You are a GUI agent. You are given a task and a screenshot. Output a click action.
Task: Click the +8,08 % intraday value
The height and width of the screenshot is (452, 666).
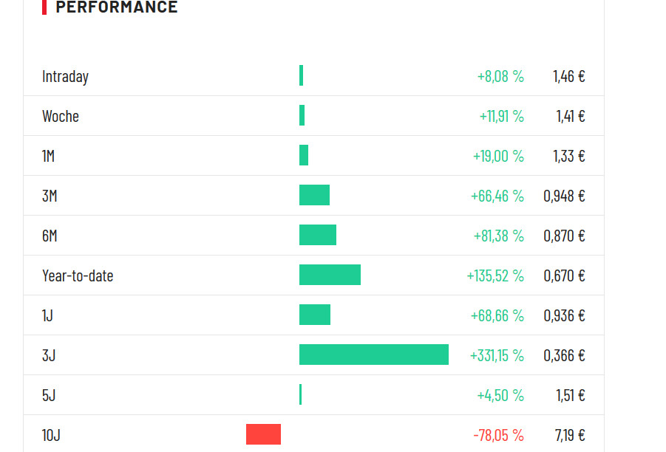point(500,77)
